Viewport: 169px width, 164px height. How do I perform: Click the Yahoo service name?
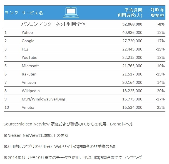pyautogui.click(x=27, y=32)
